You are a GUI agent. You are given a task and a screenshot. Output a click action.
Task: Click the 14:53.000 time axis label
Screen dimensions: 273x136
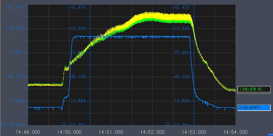pyautogui.click(x=194, y=132)
